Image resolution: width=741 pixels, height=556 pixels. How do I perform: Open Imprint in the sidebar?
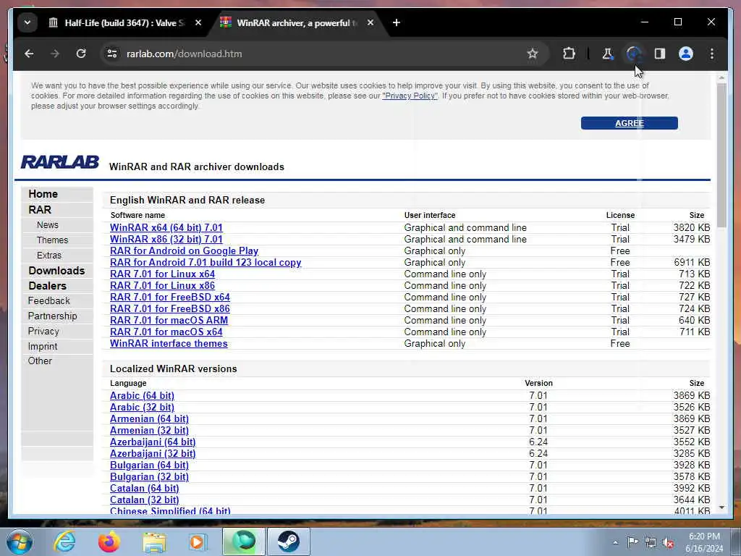click(x=43, y=346)
